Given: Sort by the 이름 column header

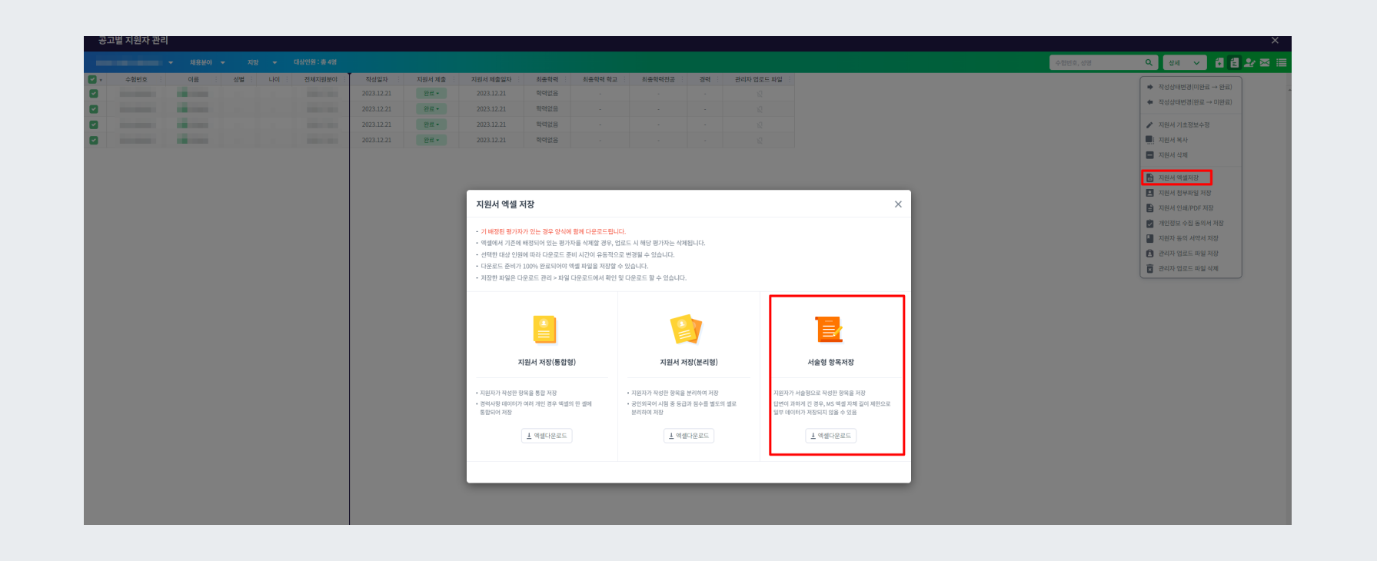Looking at the screenshot, I should tap(193, 79).
